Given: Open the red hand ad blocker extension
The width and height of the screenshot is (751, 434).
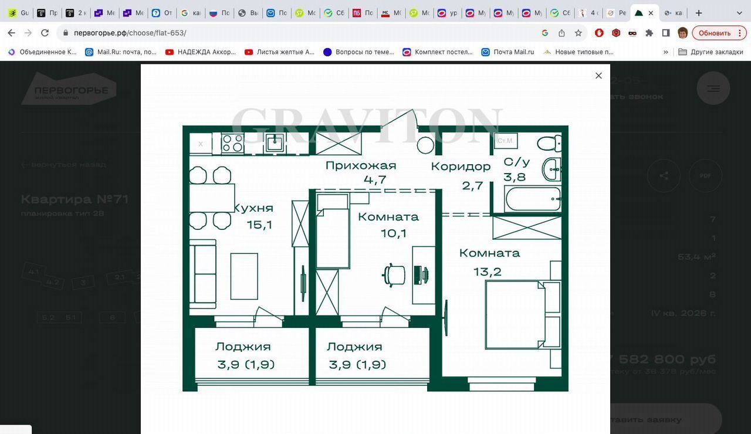Looking at the screenshot, I should pos(599,33).
